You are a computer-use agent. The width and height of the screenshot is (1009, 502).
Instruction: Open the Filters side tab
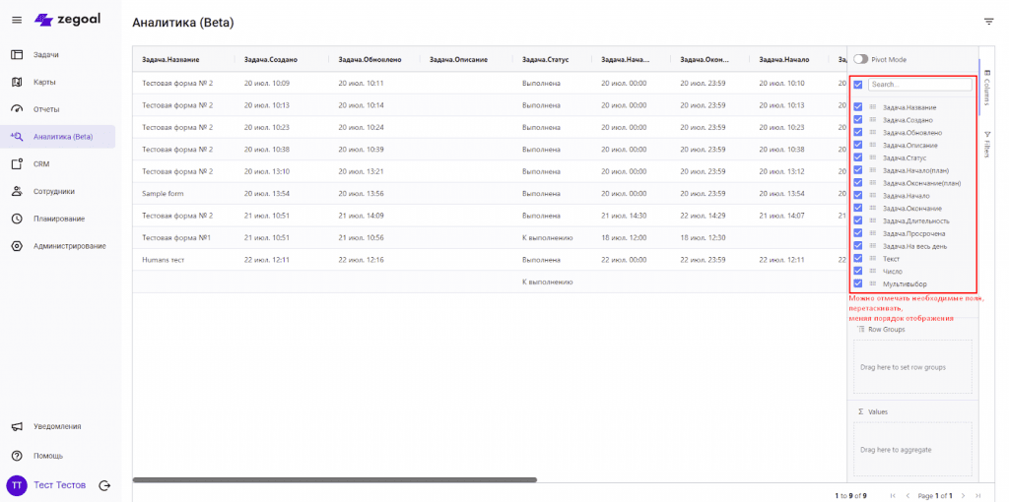pyautogui.click(x=987, y=145)
